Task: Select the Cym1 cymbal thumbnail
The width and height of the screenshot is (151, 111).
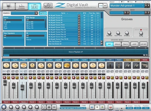Action: pos(6,65)
